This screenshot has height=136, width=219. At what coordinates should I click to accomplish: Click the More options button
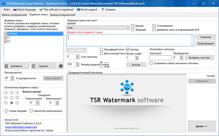click(53, 78)
